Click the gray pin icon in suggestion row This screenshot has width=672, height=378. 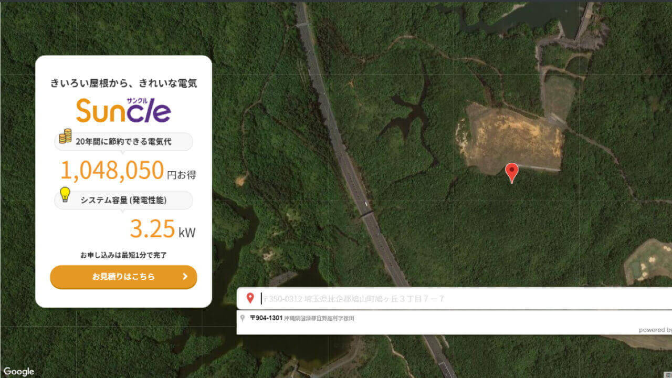pyautogui.click(x=242, y=318)
